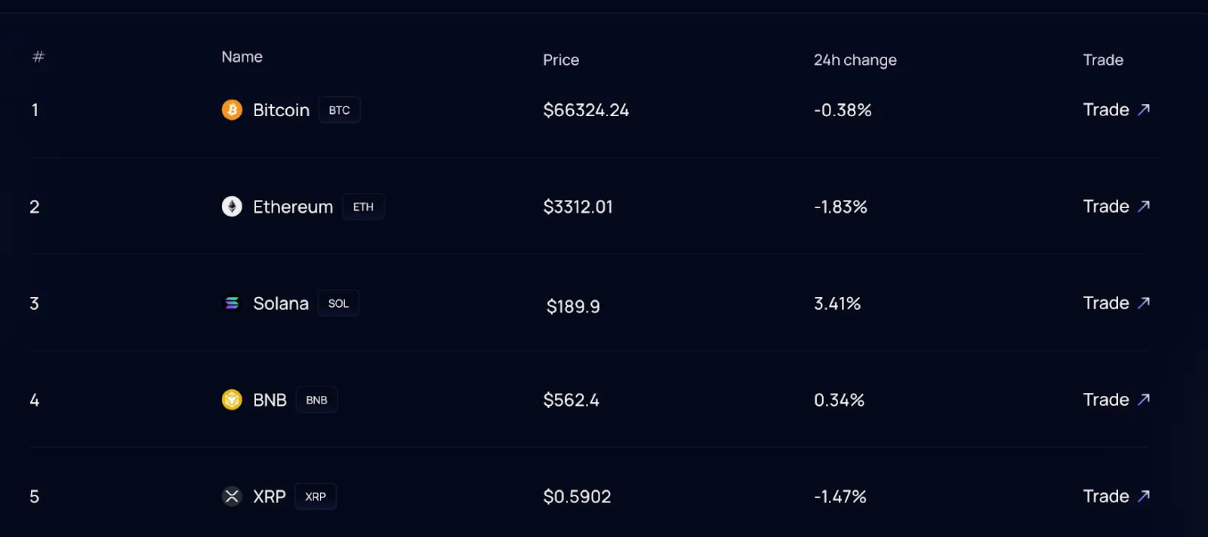
Task: Click the Bitcoin name text
Action: tap(281, 110)
